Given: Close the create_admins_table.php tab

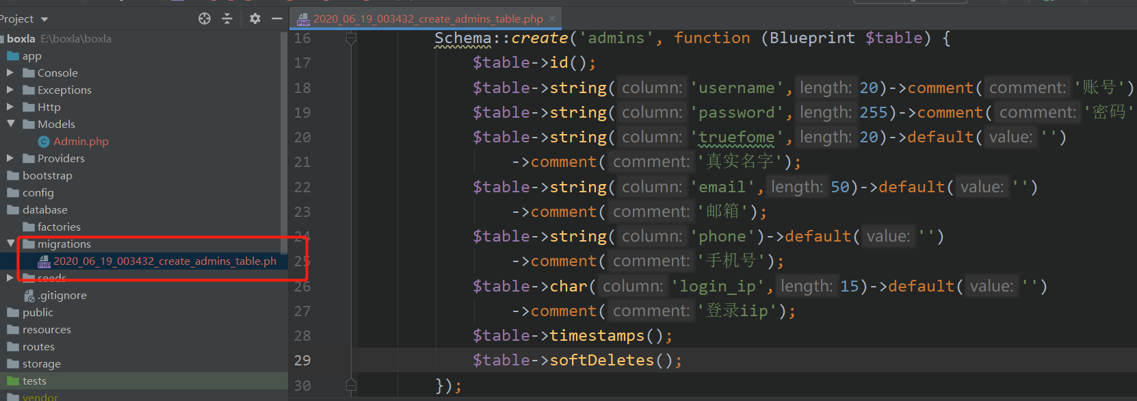Looking at the screenshot, I should click(552, 18).
